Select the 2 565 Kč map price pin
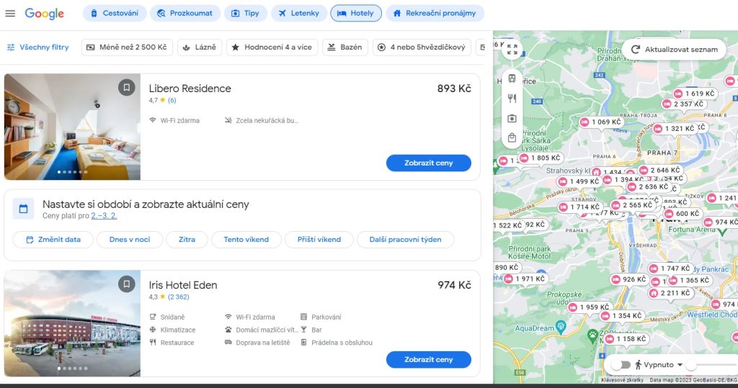 [633, 205]
